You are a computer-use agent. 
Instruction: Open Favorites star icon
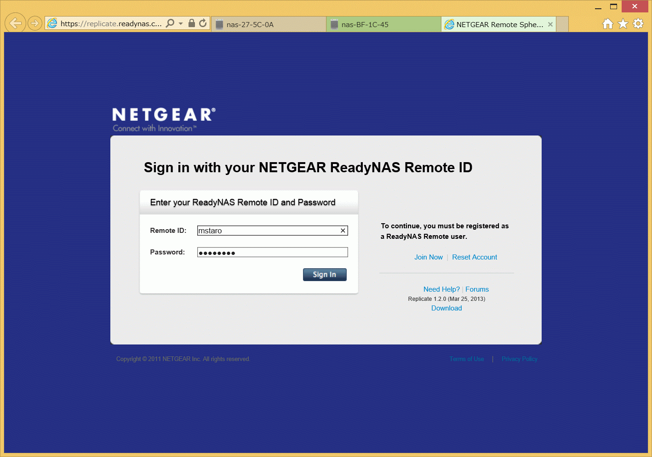623,23
